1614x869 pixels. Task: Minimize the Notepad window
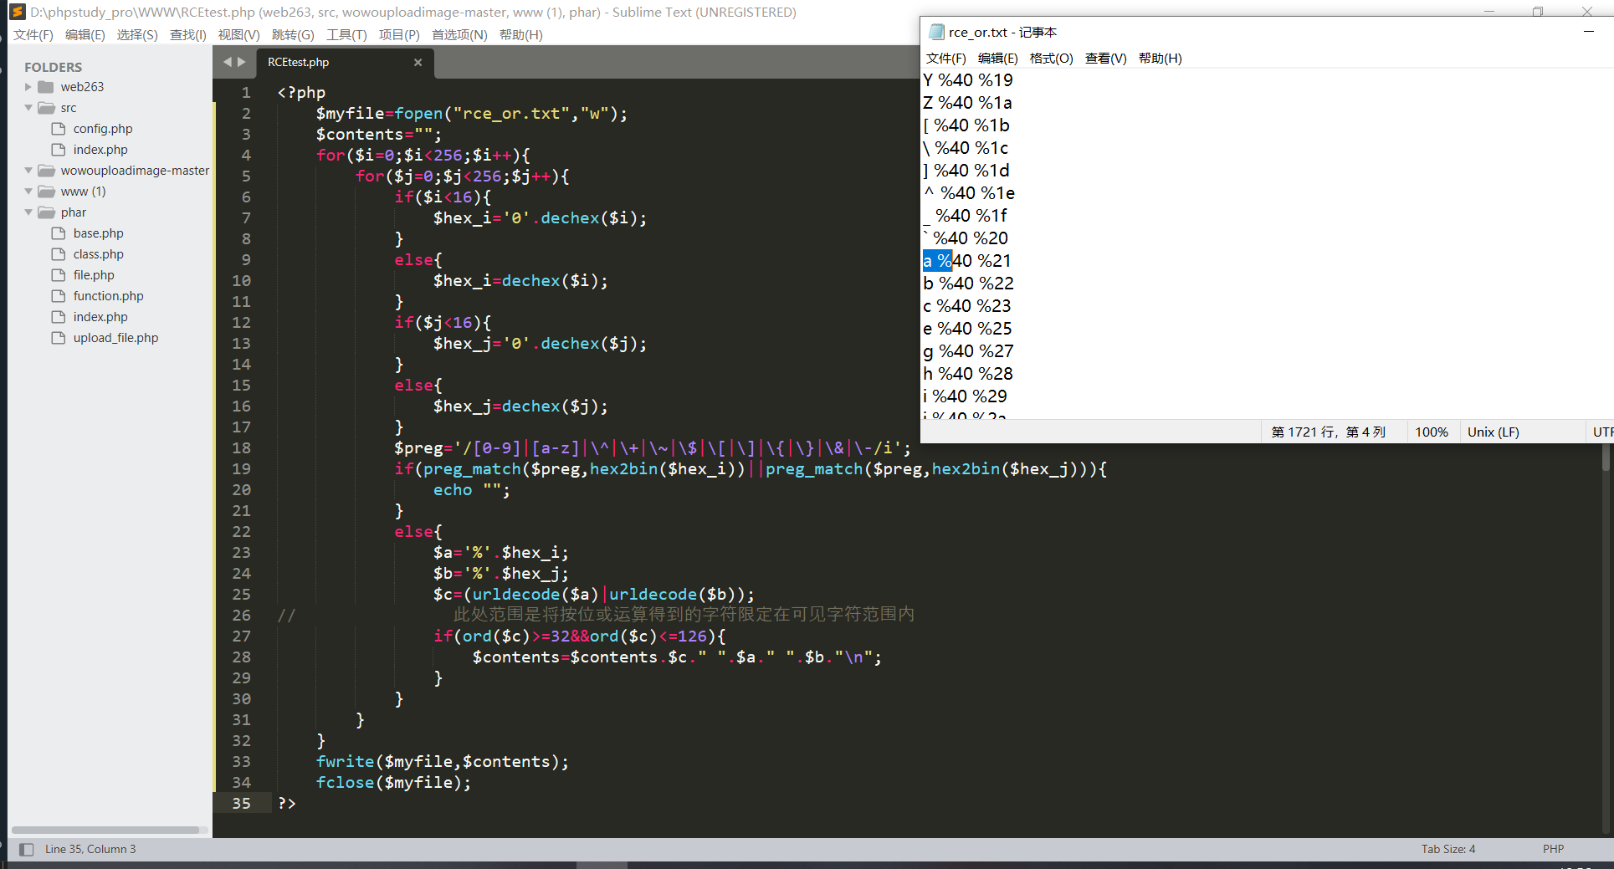[1589, 32]
